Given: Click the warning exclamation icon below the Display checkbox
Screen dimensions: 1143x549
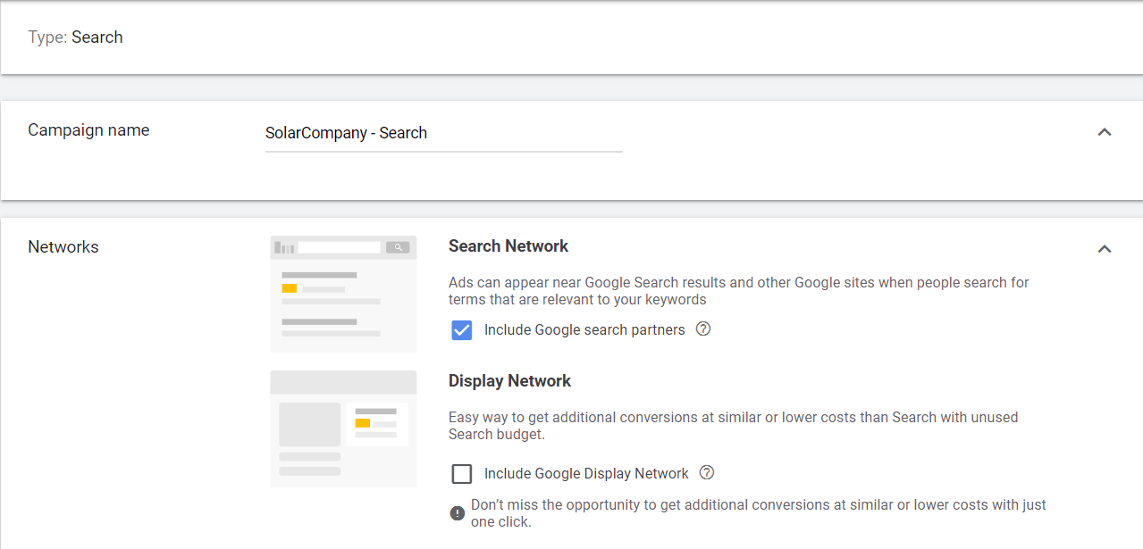Looking at the screenshot, I should (457, 513).
